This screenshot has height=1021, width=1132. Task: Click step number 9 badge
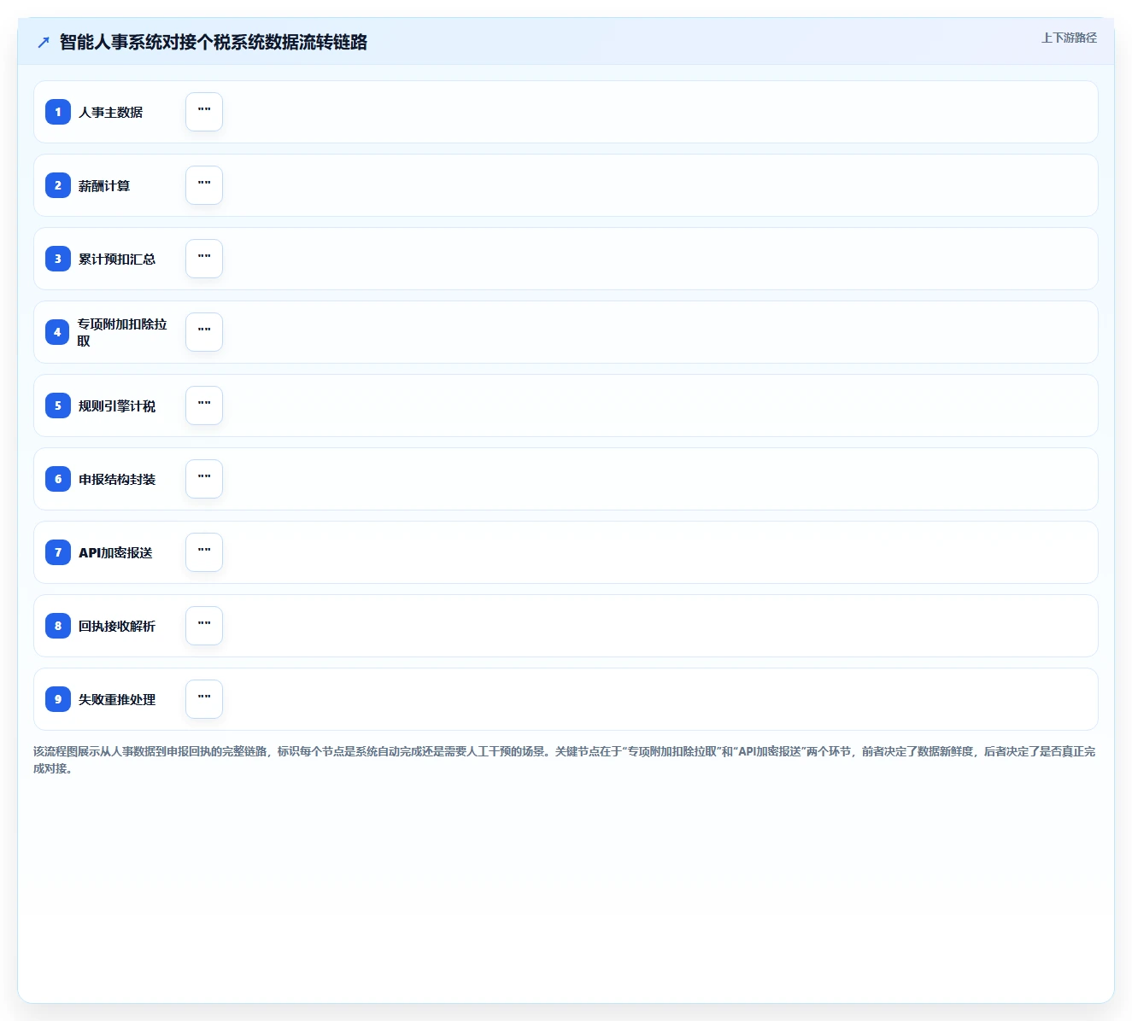click(58, 699)
